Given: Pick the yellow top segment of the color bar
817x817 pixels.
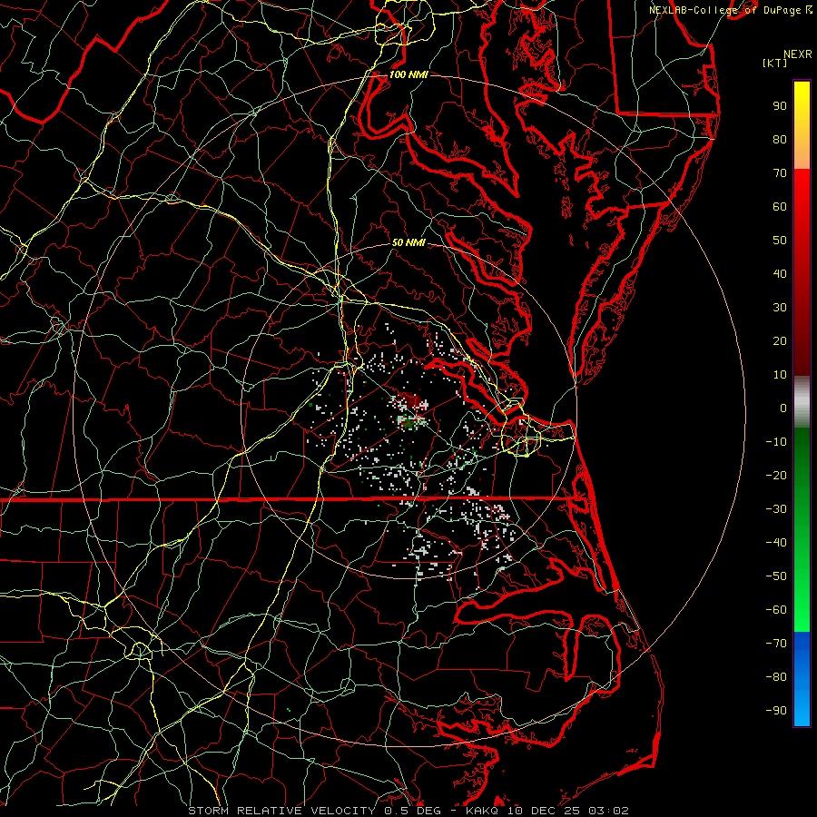Looking at the screenshot, I should pos(802,125).
